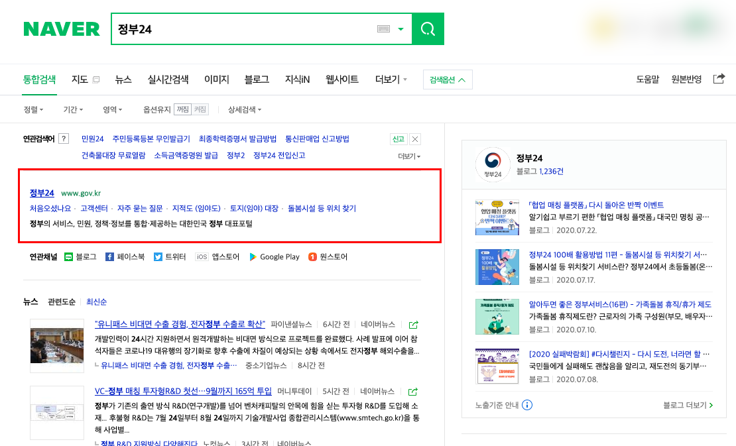Image resolution: width=736 pixels, height=446 pixels.
Task: Switch to the 웹사이트 tab
Action: [x=342, y=80]
